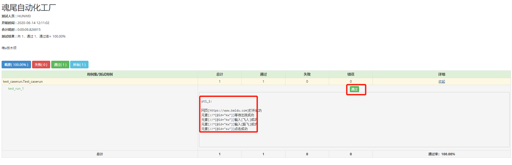This screenshot has width=512, height=165.
Task: Click the description text 唯a饭木领
Action: tap(9, 48)
